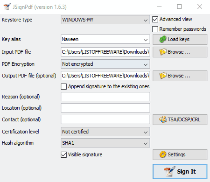Expand the Certification level dropdown
This screenshot has height=182, width=210.
click(x=105, y=132)
